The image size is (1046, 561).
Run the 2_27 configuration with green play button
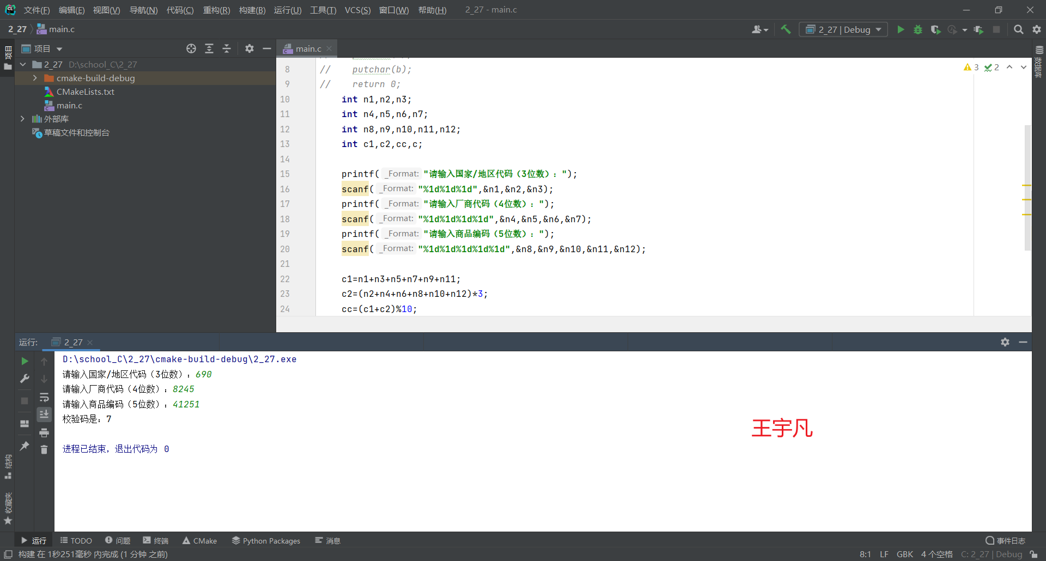tap(901, 29)
